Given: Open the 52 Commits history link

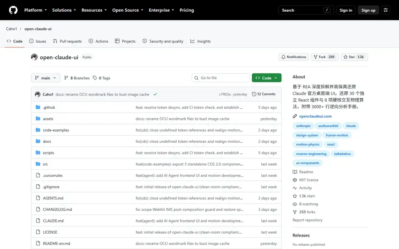Looking at the screenshot, I should pos(264,94).
